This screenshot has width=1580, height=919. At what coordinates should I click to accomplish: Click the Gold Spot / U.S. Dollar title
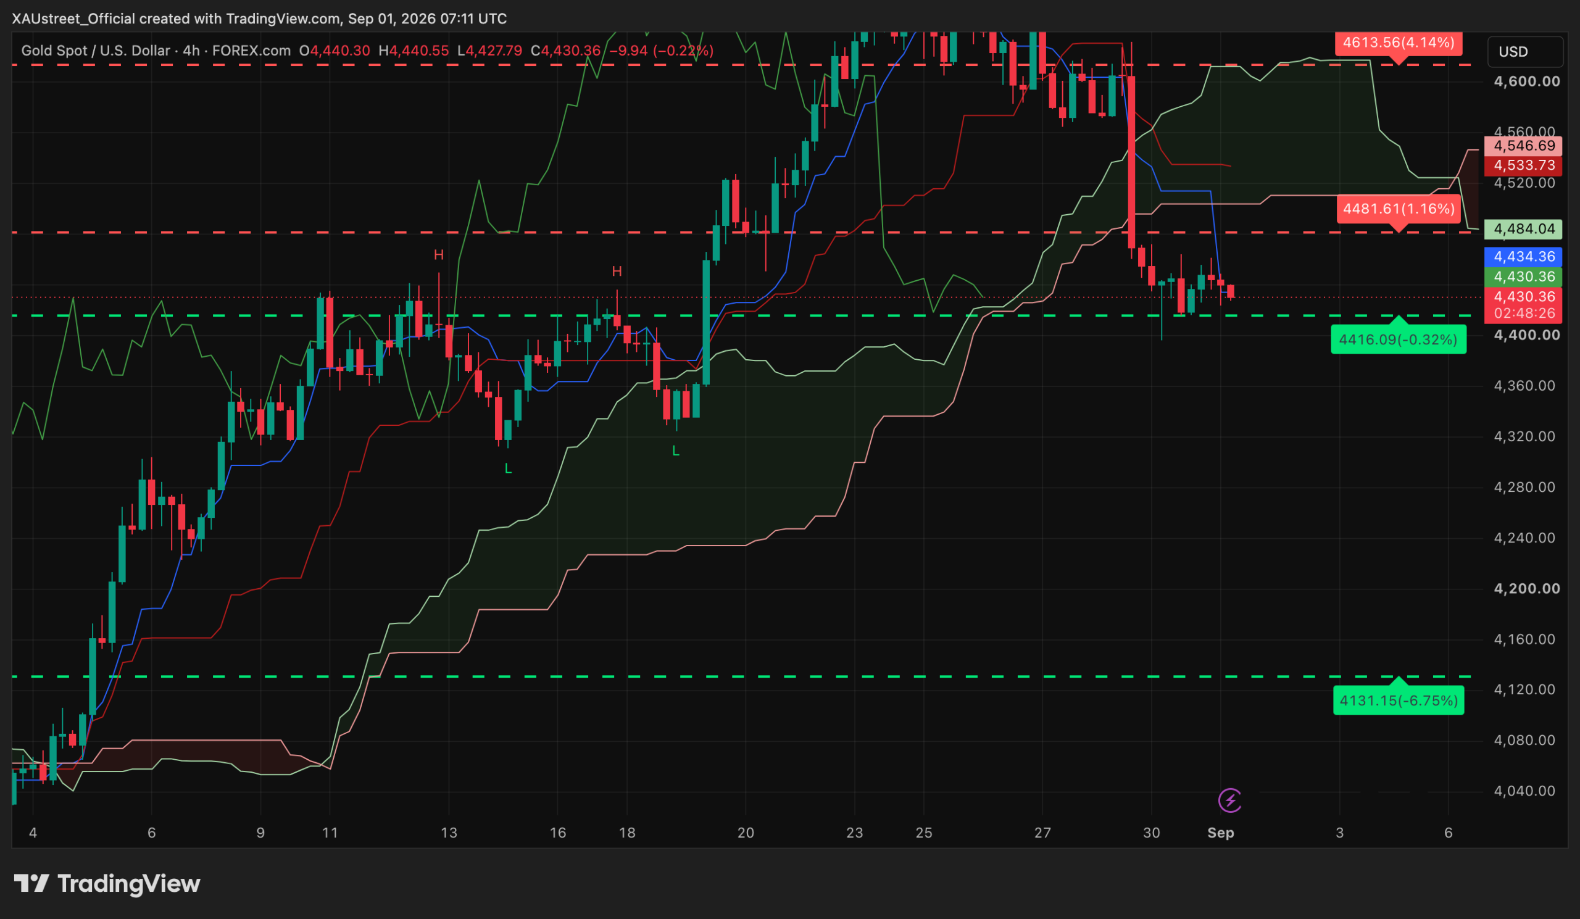95,51
